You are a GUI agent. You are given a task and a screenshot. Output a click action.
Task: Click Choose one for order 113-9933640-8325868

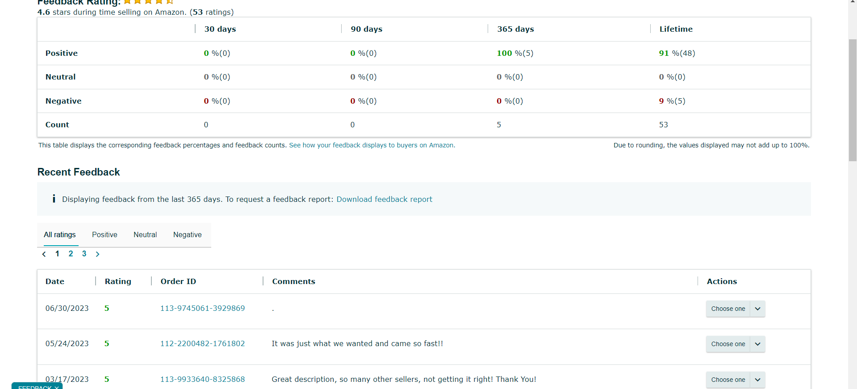728,380
